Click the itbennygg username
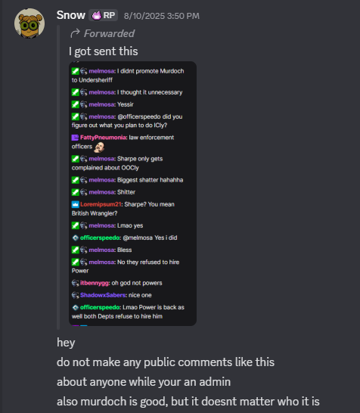This screenshot has width=360, height=413. click(x=95, y=283)
